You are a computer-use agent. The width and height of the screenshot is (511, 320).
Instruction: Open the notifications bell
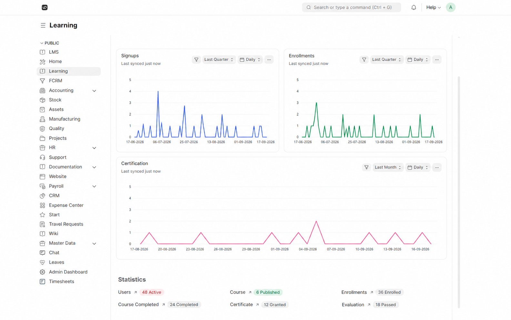tap(414, 7)
